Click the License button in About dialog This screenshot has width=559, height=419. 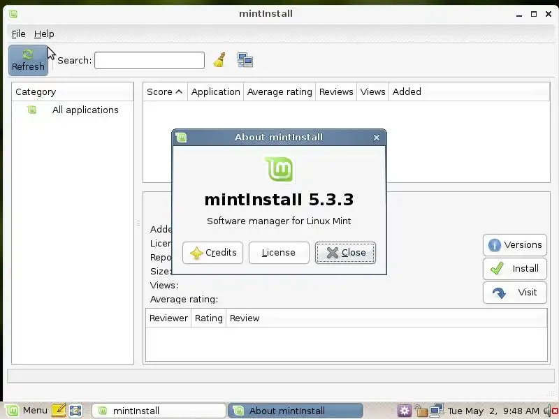(x=279, y=253)
